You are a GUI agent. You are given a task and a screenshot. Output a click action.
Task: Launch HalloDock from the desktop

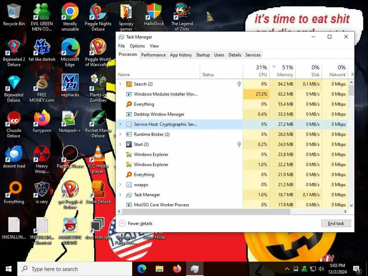click(x=154, y=14)
